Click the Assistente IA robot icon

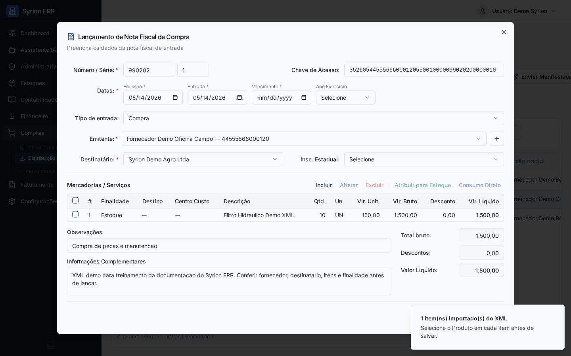coord(12,50)
